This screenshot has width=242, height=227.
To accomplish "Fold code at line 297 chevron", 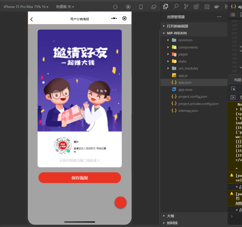I will 241,46.
